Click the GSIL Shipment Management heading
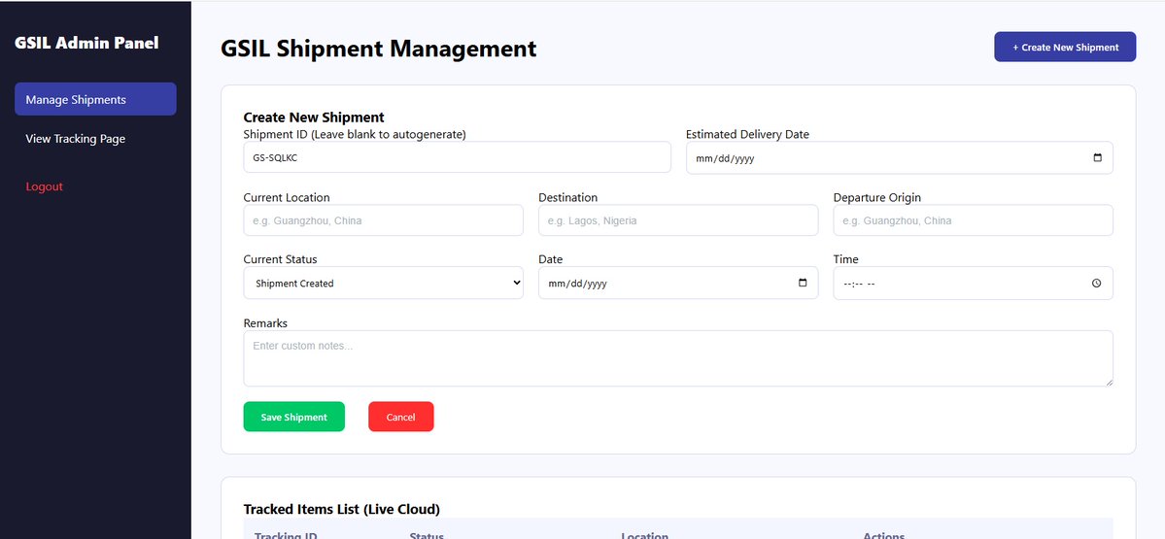The height and width of the screenshot is (539, 1165). (378, 49)
